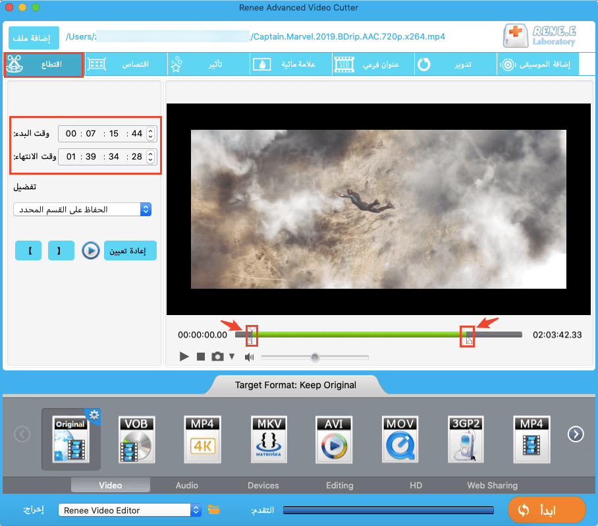Switch to the Audio format tab

pos(187,485)
